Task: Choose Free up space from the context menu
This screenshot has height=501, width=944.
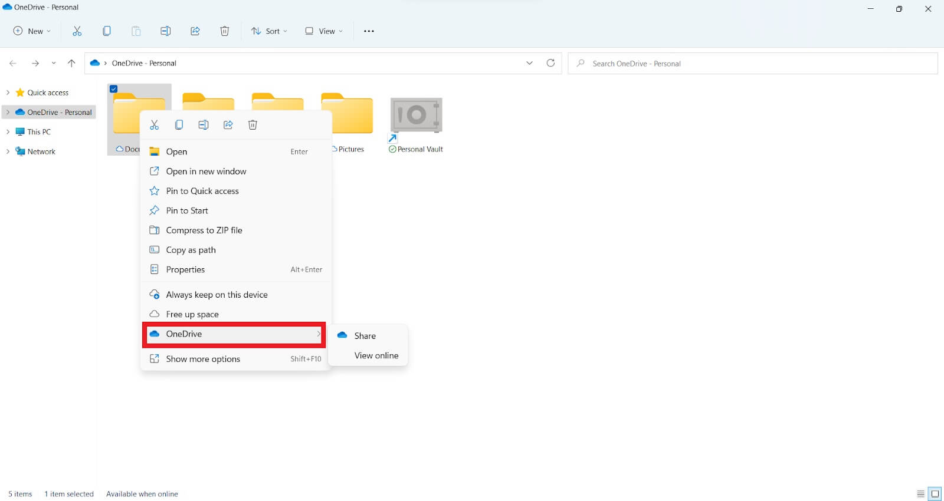Action: 192,314
